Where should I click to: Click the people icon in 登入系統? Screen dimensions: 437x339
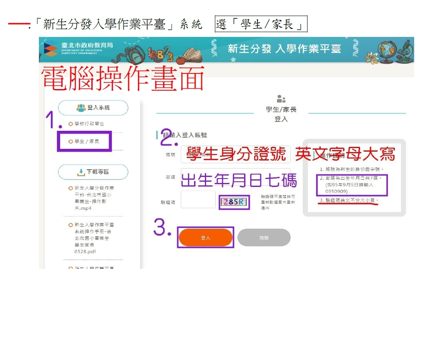click(81, 108)
